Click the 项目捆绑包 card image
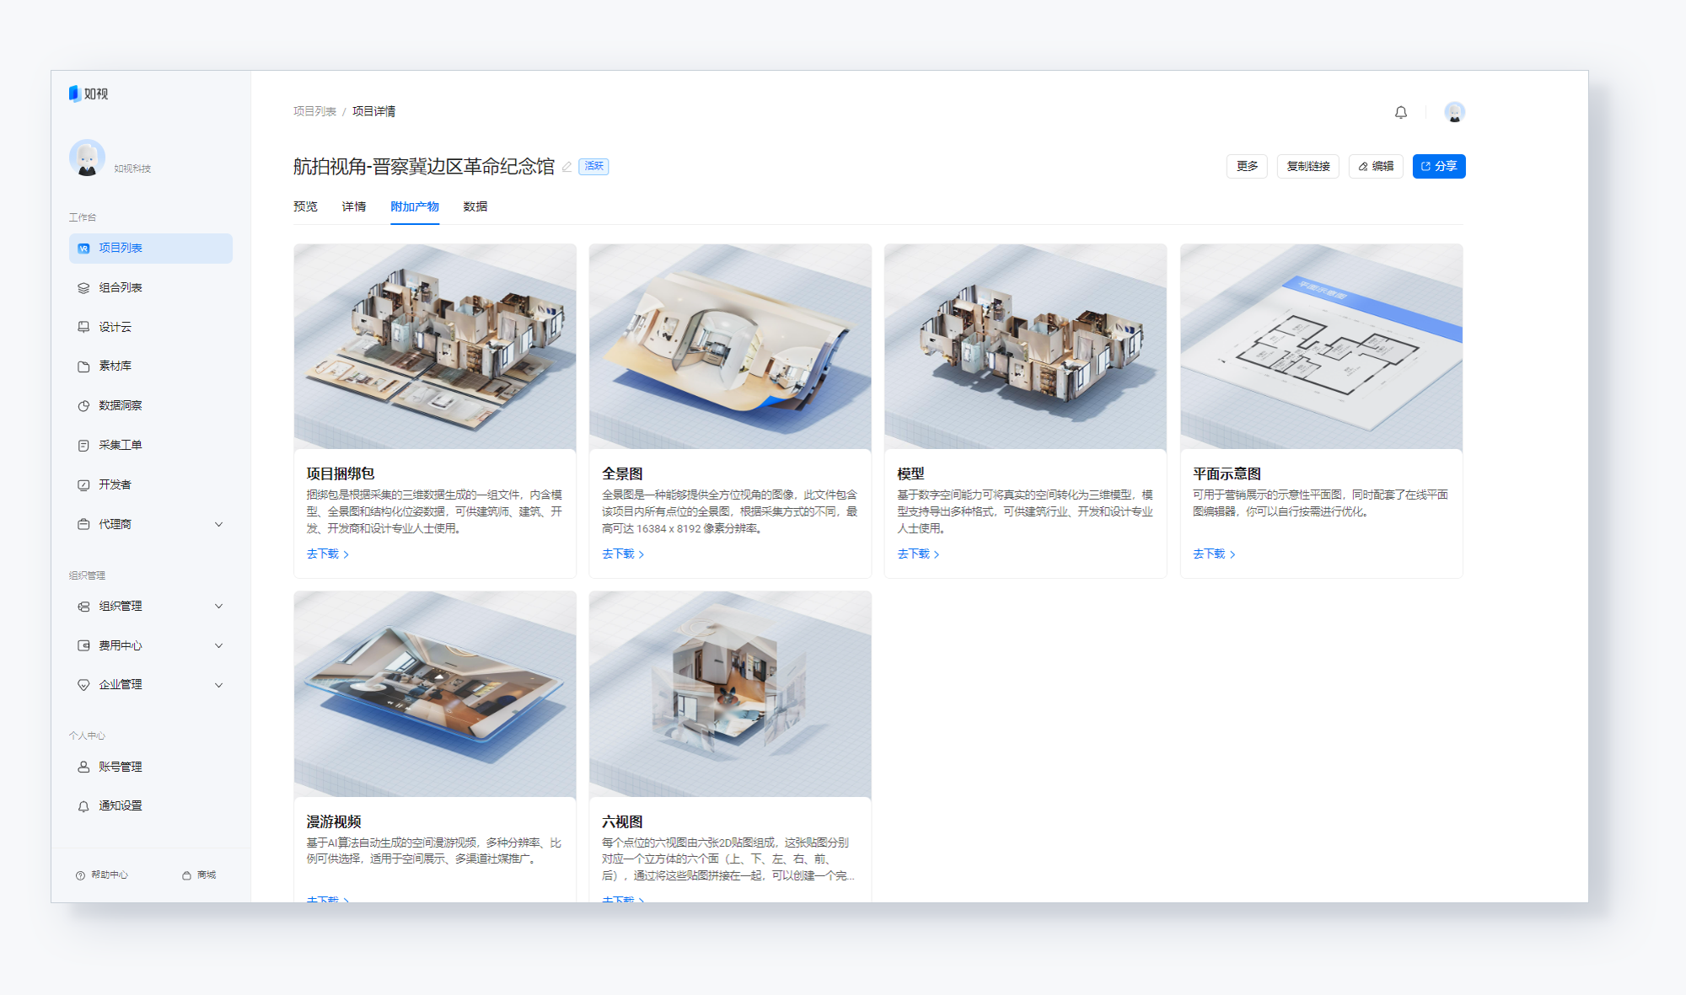This screenshot has width=1686, height=995. point(435,347)
